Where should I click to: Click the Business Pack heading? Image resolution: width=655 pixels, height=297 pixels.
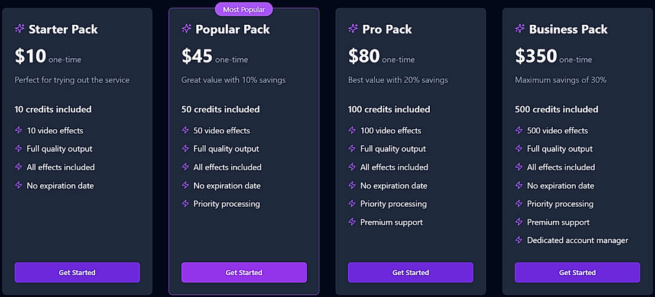point(568,29)
